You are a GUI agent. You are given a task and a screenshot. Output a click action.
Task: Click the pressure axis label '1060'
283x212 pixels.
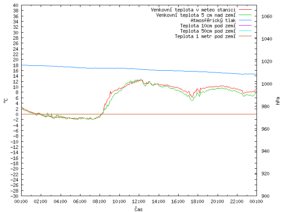[x=267, y=17]
